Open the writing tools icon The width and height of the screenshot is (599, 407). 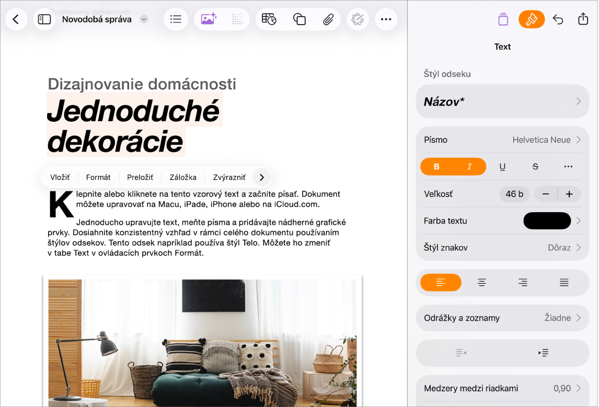(x=358, y=19)
